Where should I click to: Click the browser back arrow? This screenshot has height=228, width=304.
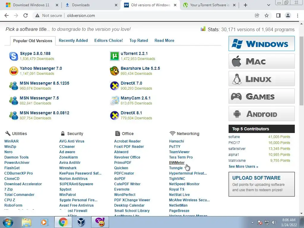click(x=7, y=15)
